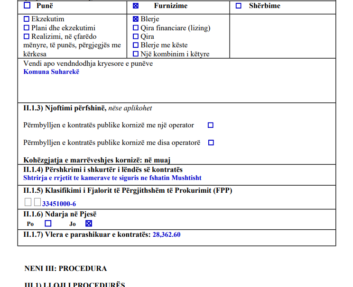Image resolution: width=353 pixels, height=287 pixels.
Task: Tick the Realizimi, në çfarëdo mënyre checkbox
Action: pyautogui.click(x=27, y=36)
